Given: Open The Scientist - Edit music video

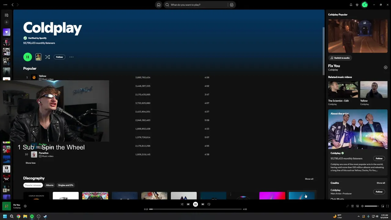Looking at the screenshot, I should coord(343,90).
